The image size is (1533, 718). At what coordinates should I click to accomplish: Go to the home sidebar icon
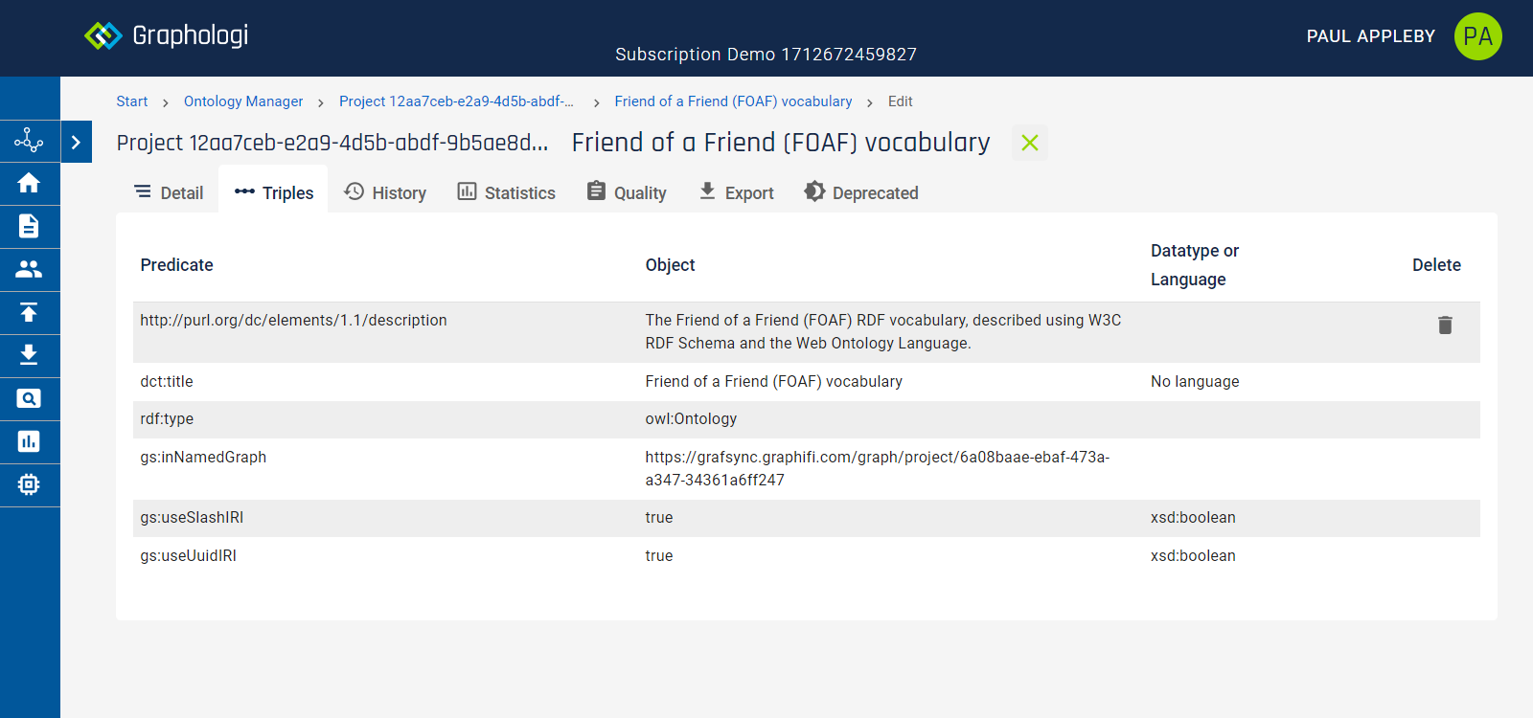29,183
